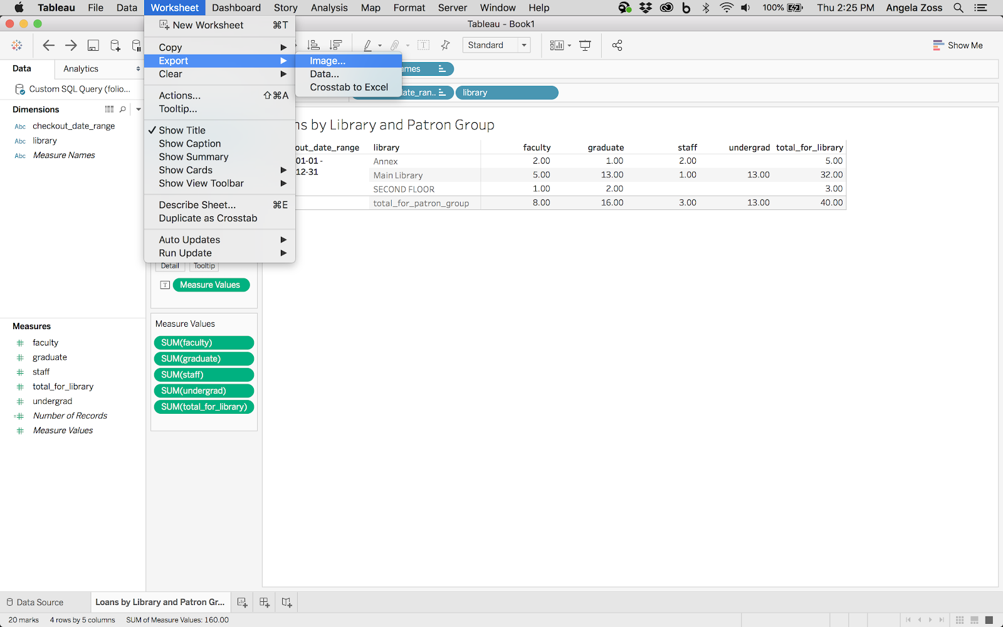Select Loans by Library and Patron sheet tab
The image size is (1003, 627).
[x=160, y=603]
